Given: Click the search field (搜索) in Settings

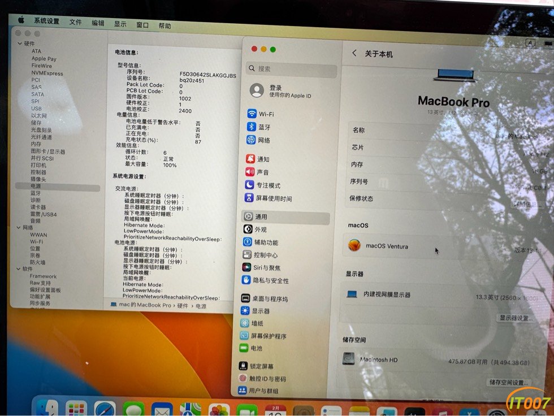Looking at the screenshot, I should (292, 69).
